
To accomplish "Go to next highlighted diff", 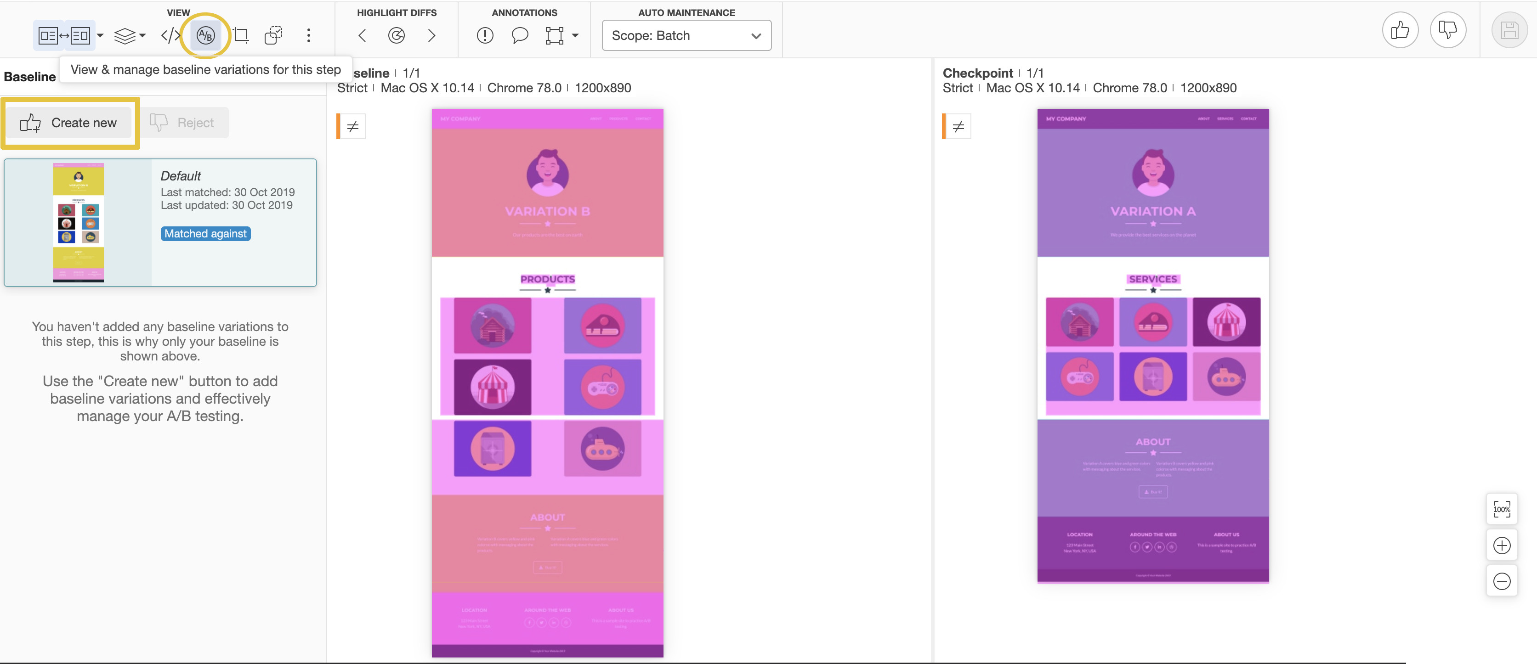I will point(431,36).
